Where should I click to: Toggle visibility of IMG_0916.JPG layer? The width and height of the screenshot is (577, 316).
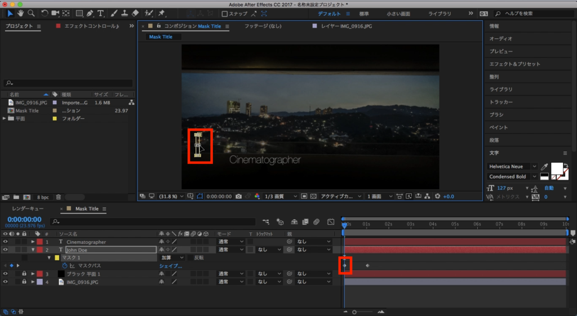coord(6,281)
